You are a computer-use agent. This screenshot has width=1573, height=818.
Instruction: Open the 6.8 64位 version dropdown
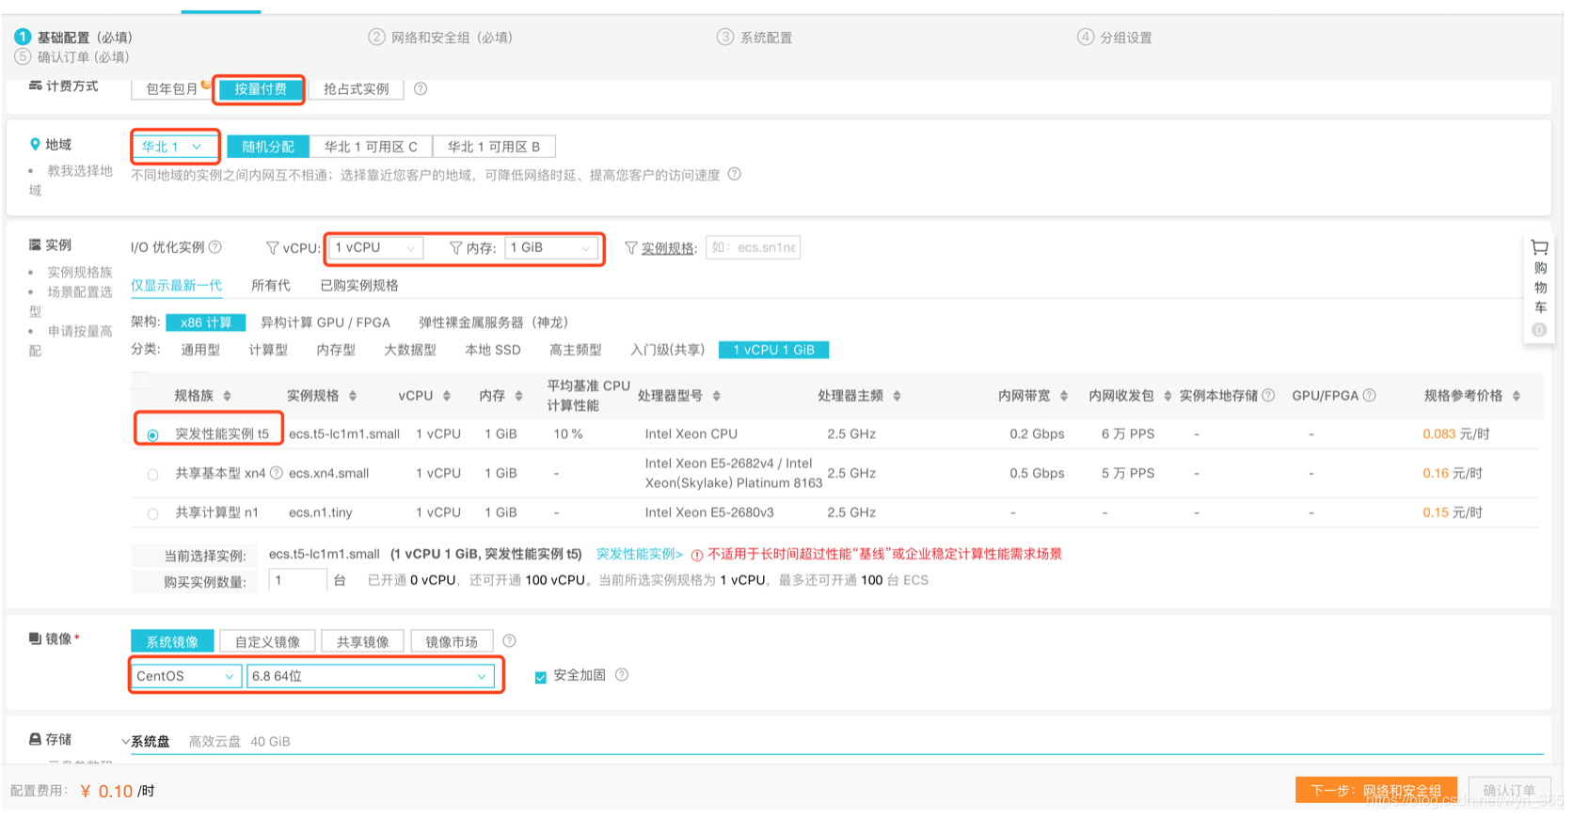click(x=370, y=676)
